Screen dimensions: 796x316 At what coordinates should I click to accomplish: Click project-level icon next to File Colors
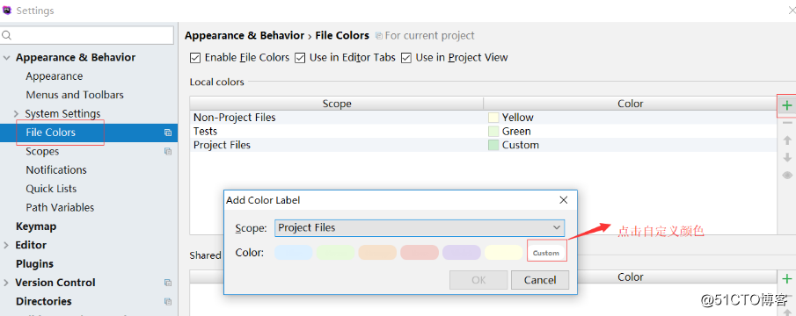click(x=167, y=133)
